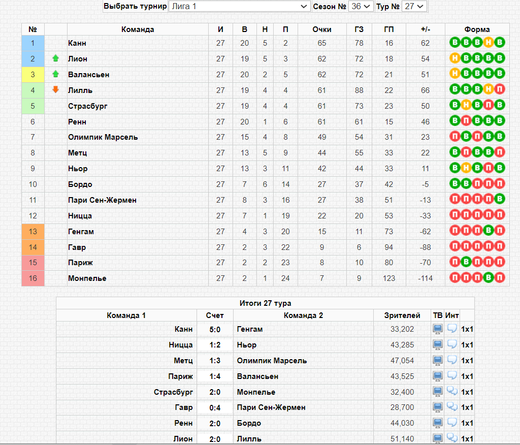Image resolution: width=520 pixels, height=445 pixels.
Task: Click score 5:0 of Канн match
Action: tap(215, 330)
